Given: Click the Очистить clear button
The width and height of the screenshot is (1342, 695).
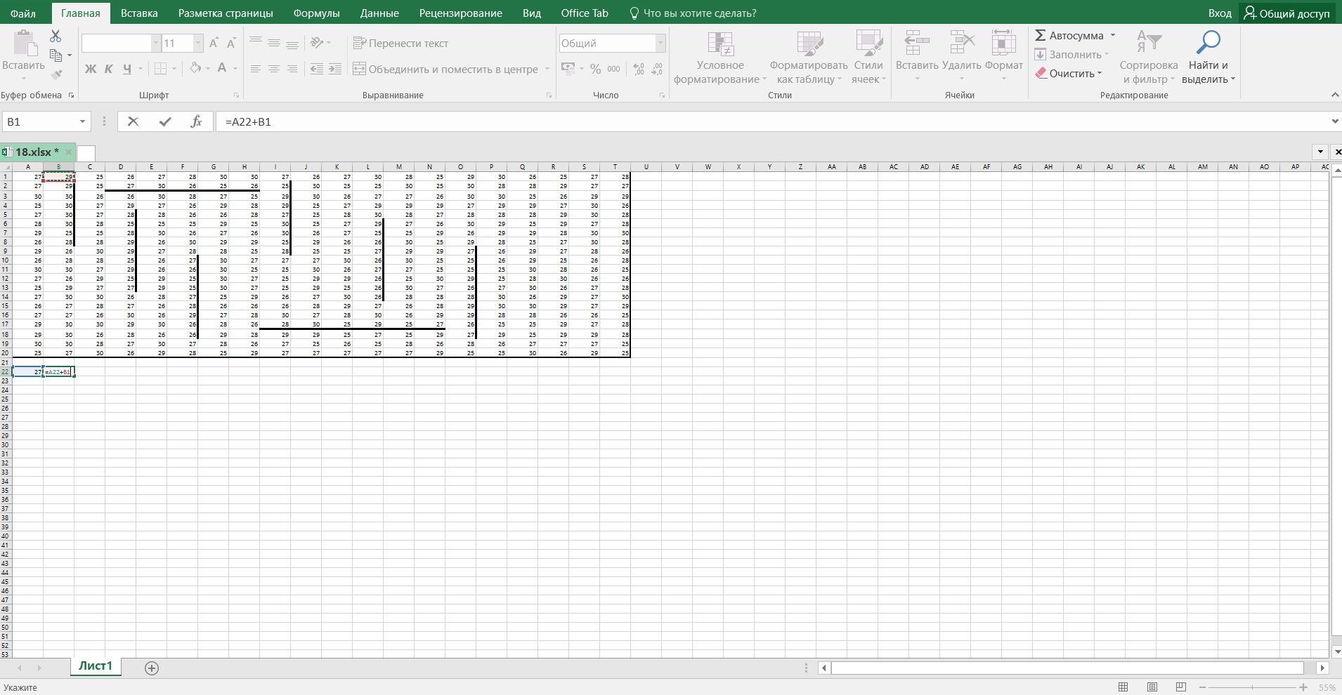Looking at the screenshot, I should coord(1069,73).
